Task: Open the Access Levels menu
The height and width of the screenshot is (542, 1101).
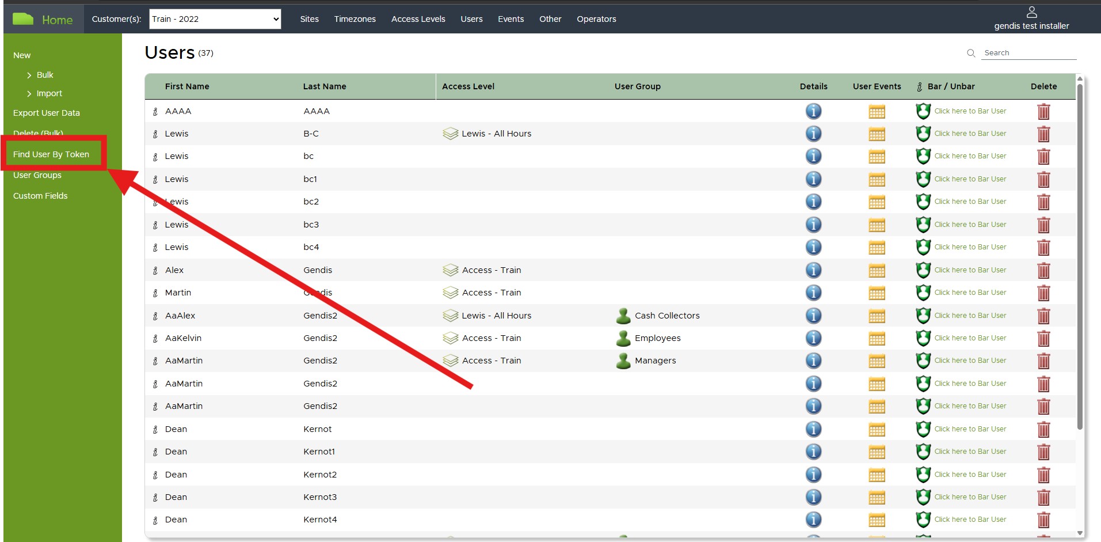Action: coord(418,19)
